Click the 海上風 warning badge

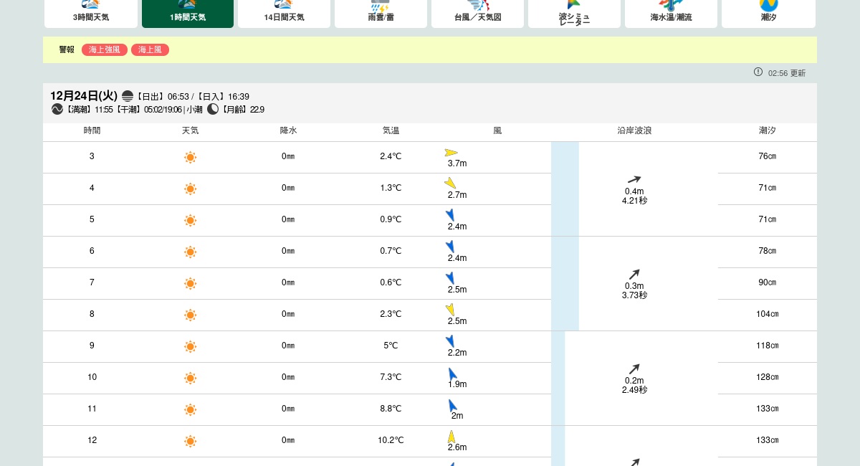tap(150, 49)
